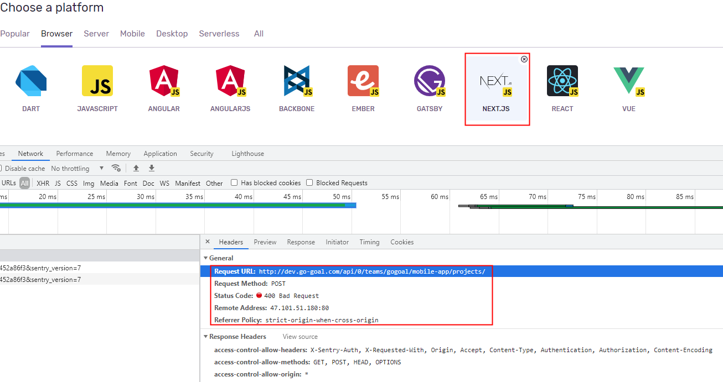723x382 pixels.
Task: Filter requests by XHR
Action: [43, 183]
